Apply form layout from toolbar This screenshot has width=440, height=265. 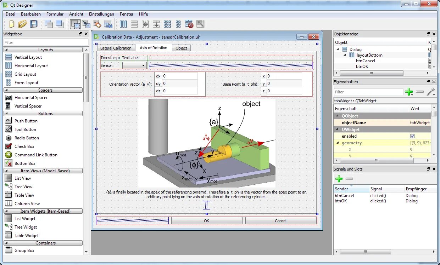[x=178, y=24]
